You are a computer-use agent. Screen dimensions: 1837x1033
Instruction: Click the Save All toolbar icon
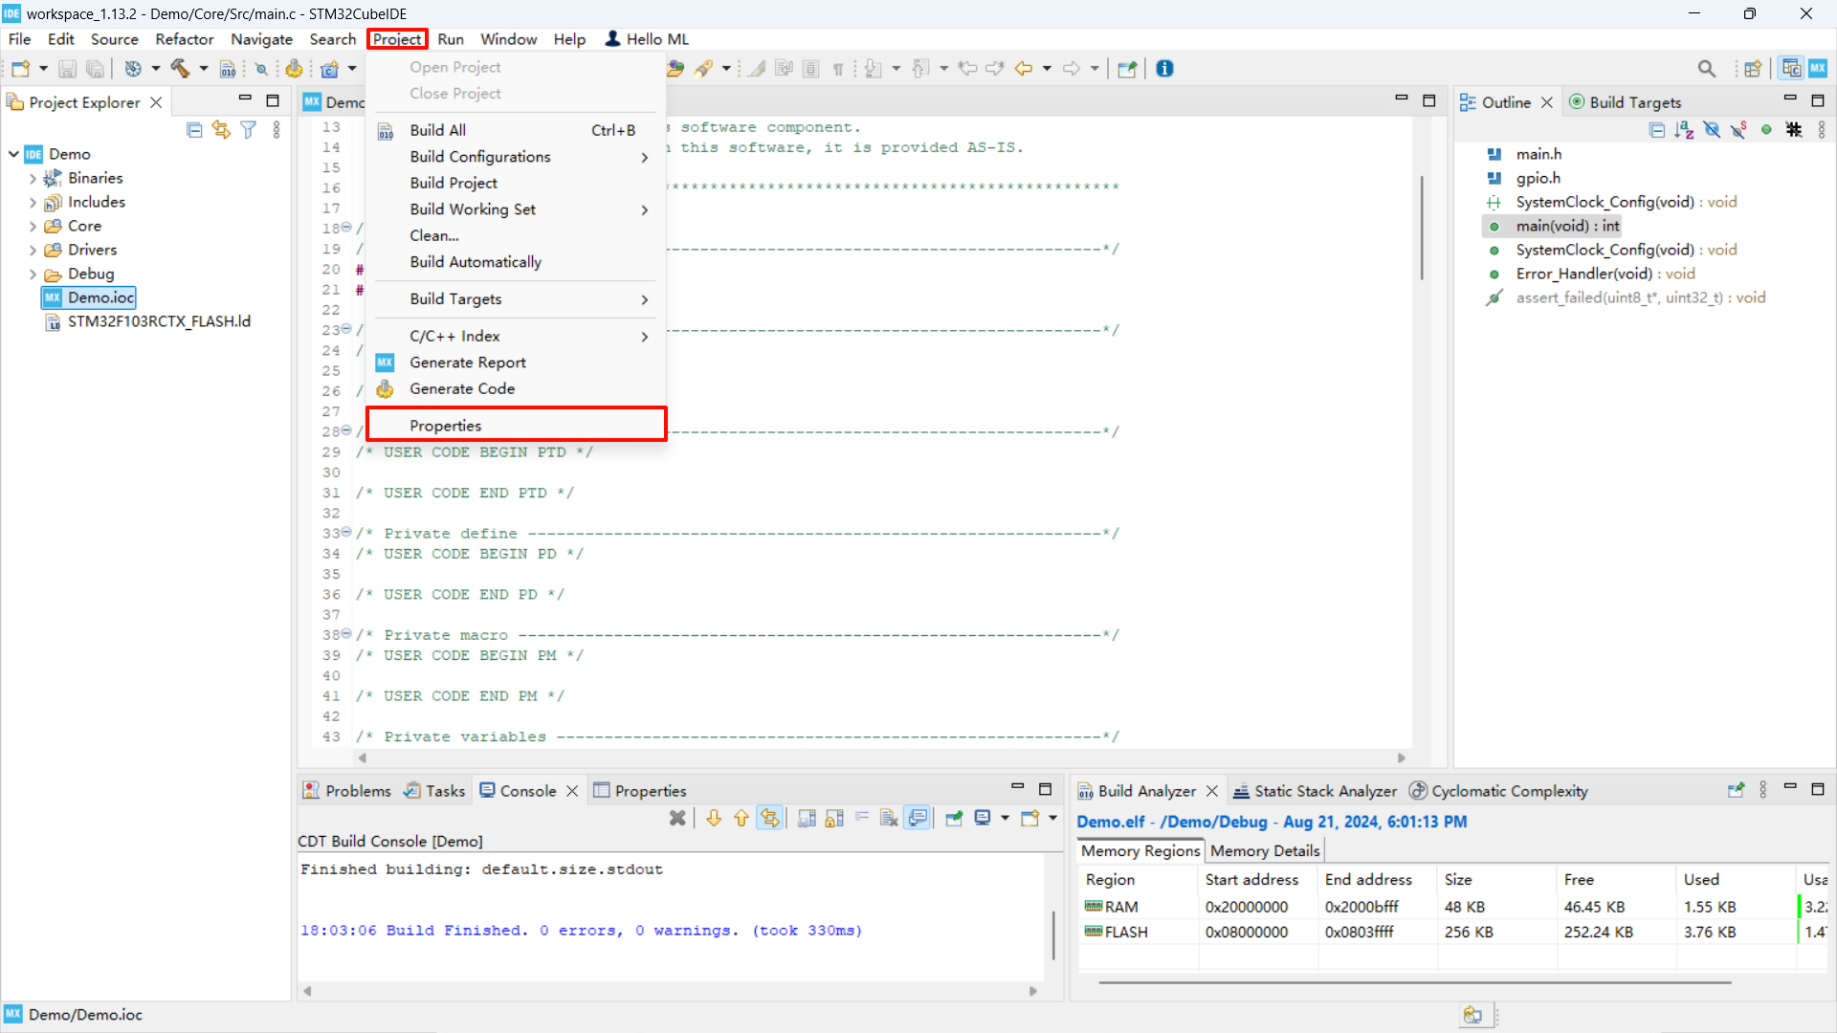point(95,69)
